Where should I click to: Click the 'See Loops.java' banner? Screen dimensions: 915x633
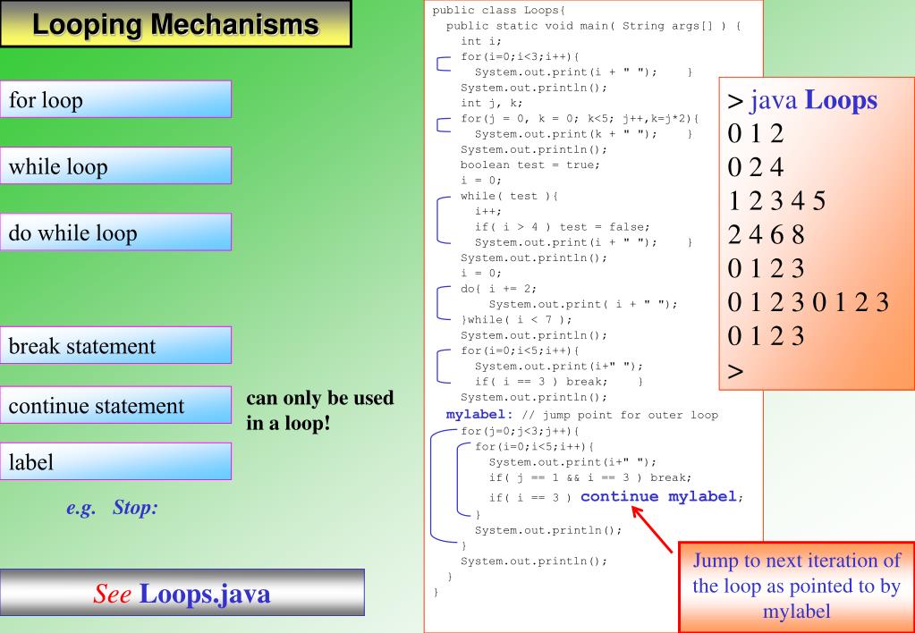(x=182, y=593)
